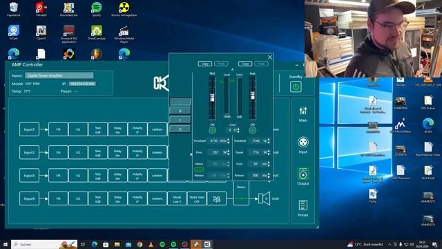Open the Input3 block

pyautogui.click(x=29, y=176)
